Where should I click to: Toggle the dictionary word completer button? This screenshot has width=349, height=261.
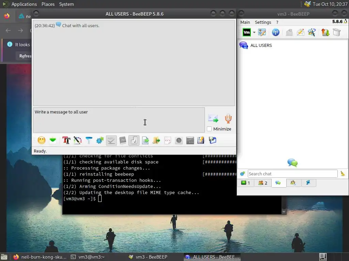(123, 140)
